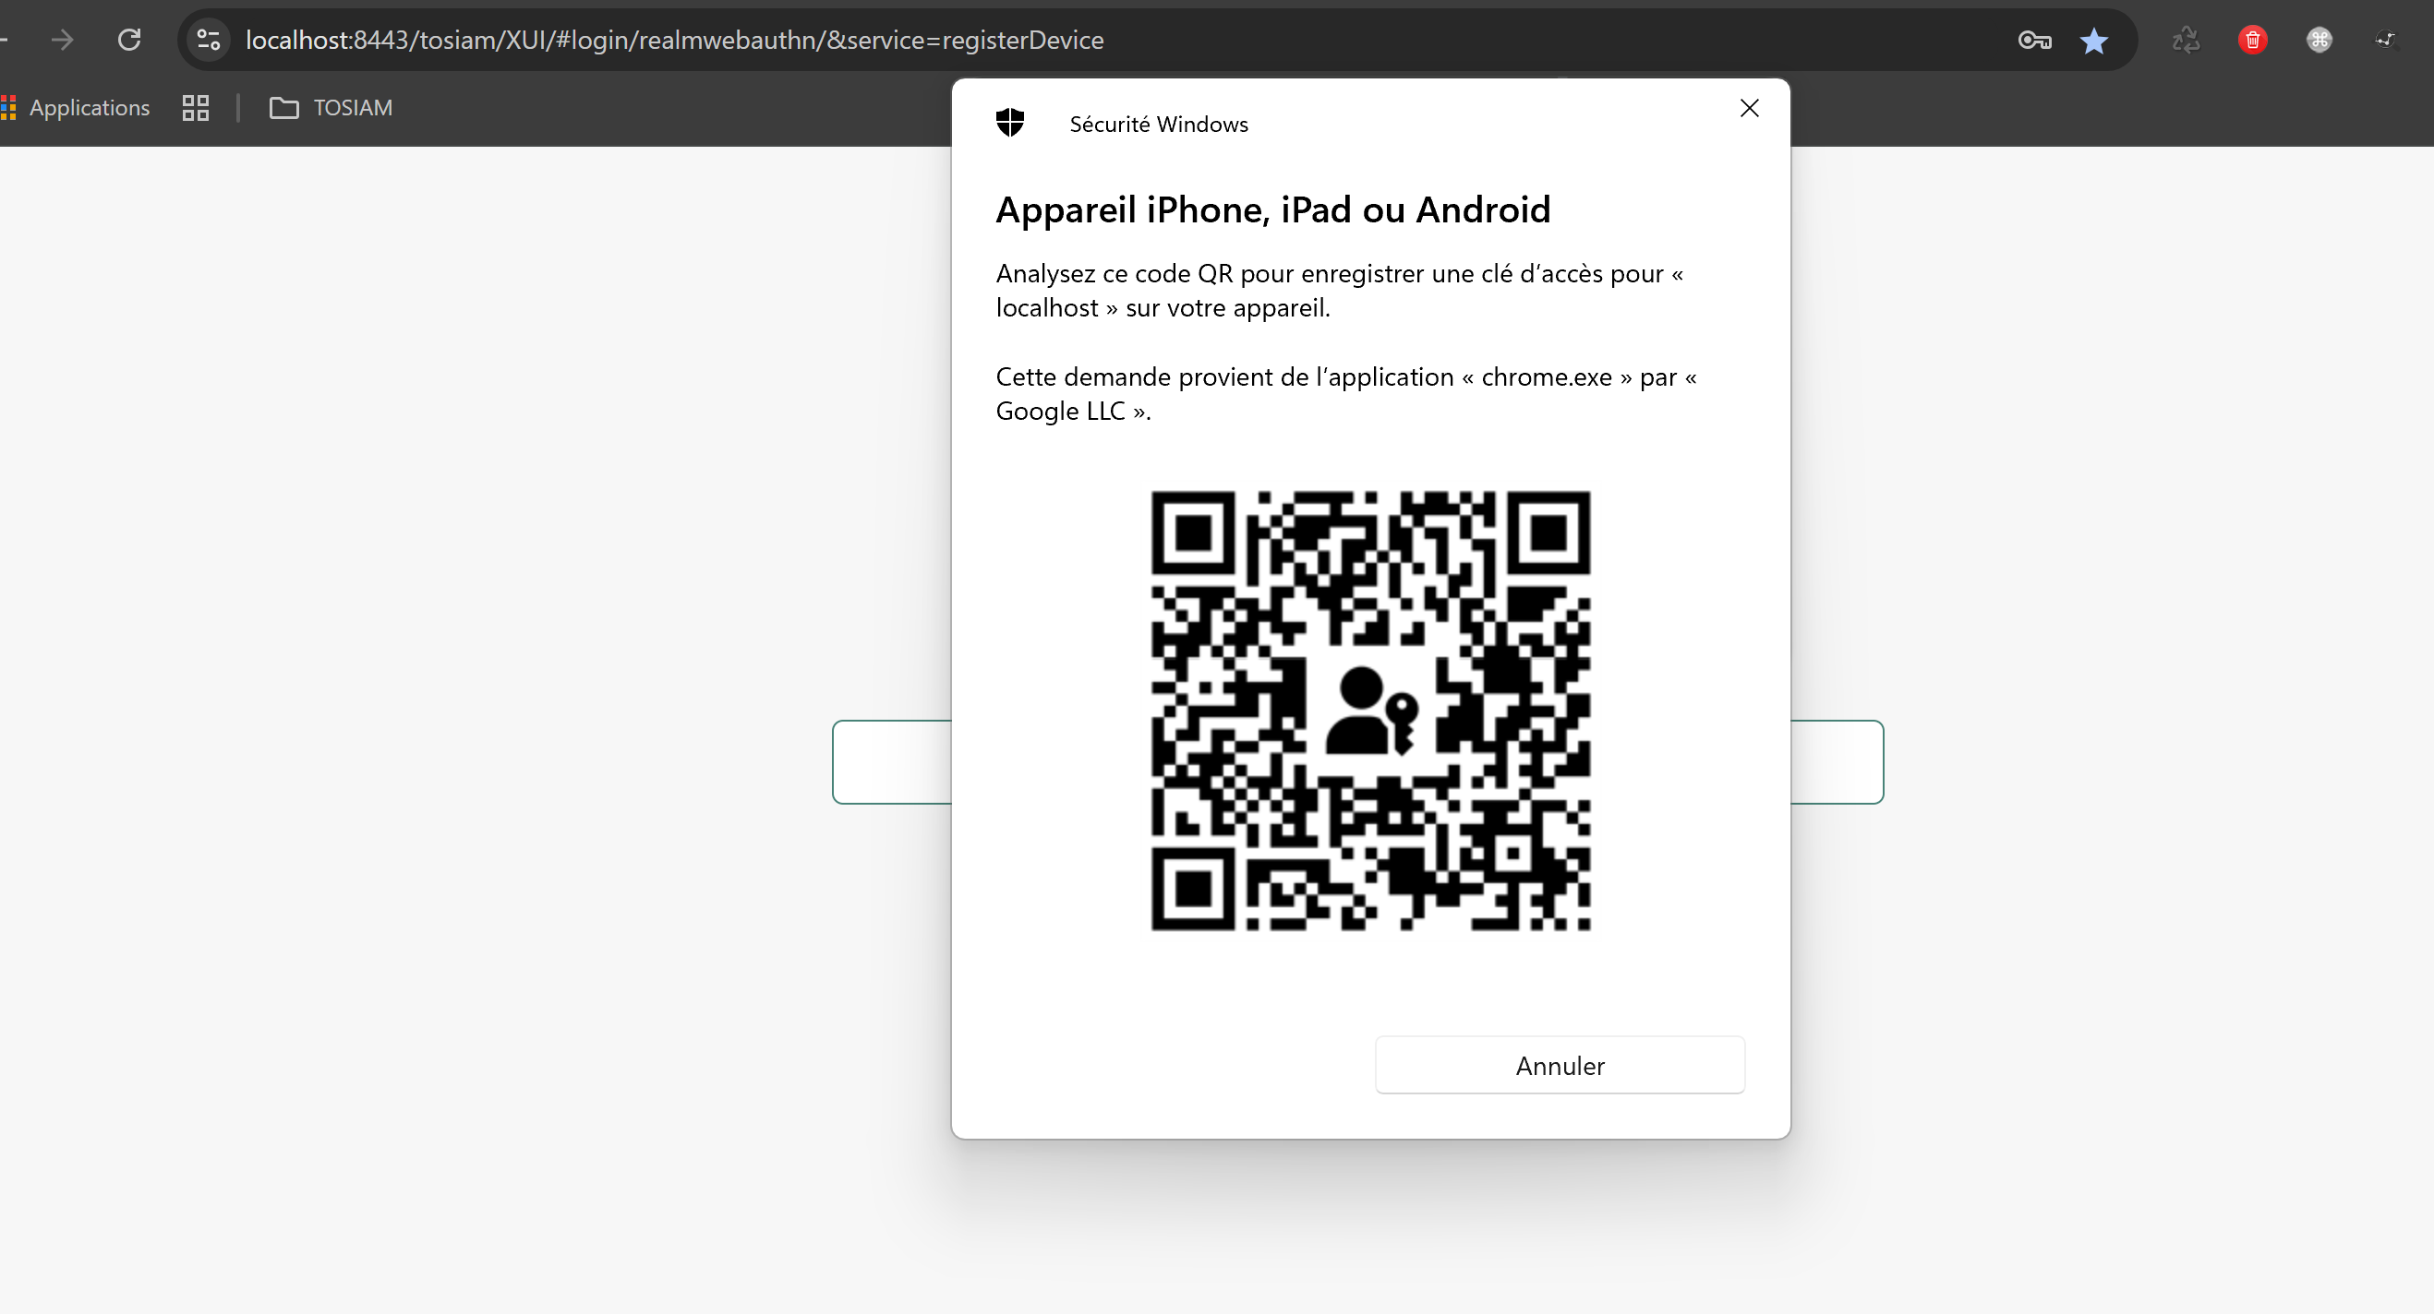Click the text mentioning chrome.exe and Google LLC
Screen dimensions: 2434x1314
click(x=1345, y=394)
